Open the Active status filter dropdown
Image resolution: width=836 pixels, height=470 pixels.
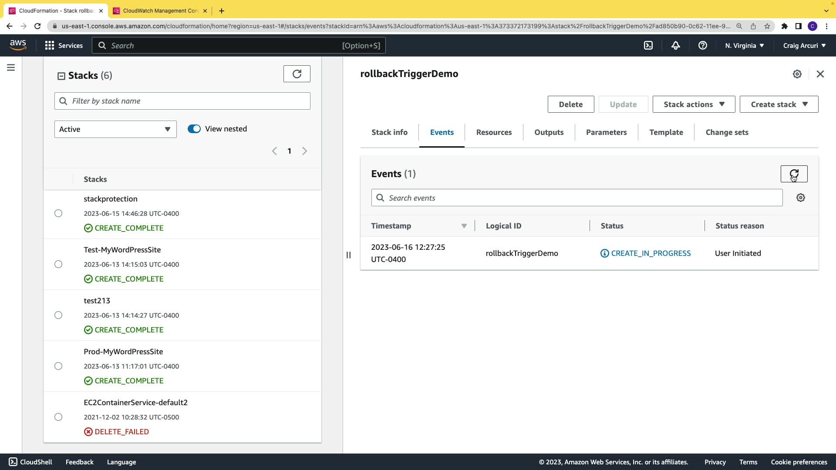[115, 129]
